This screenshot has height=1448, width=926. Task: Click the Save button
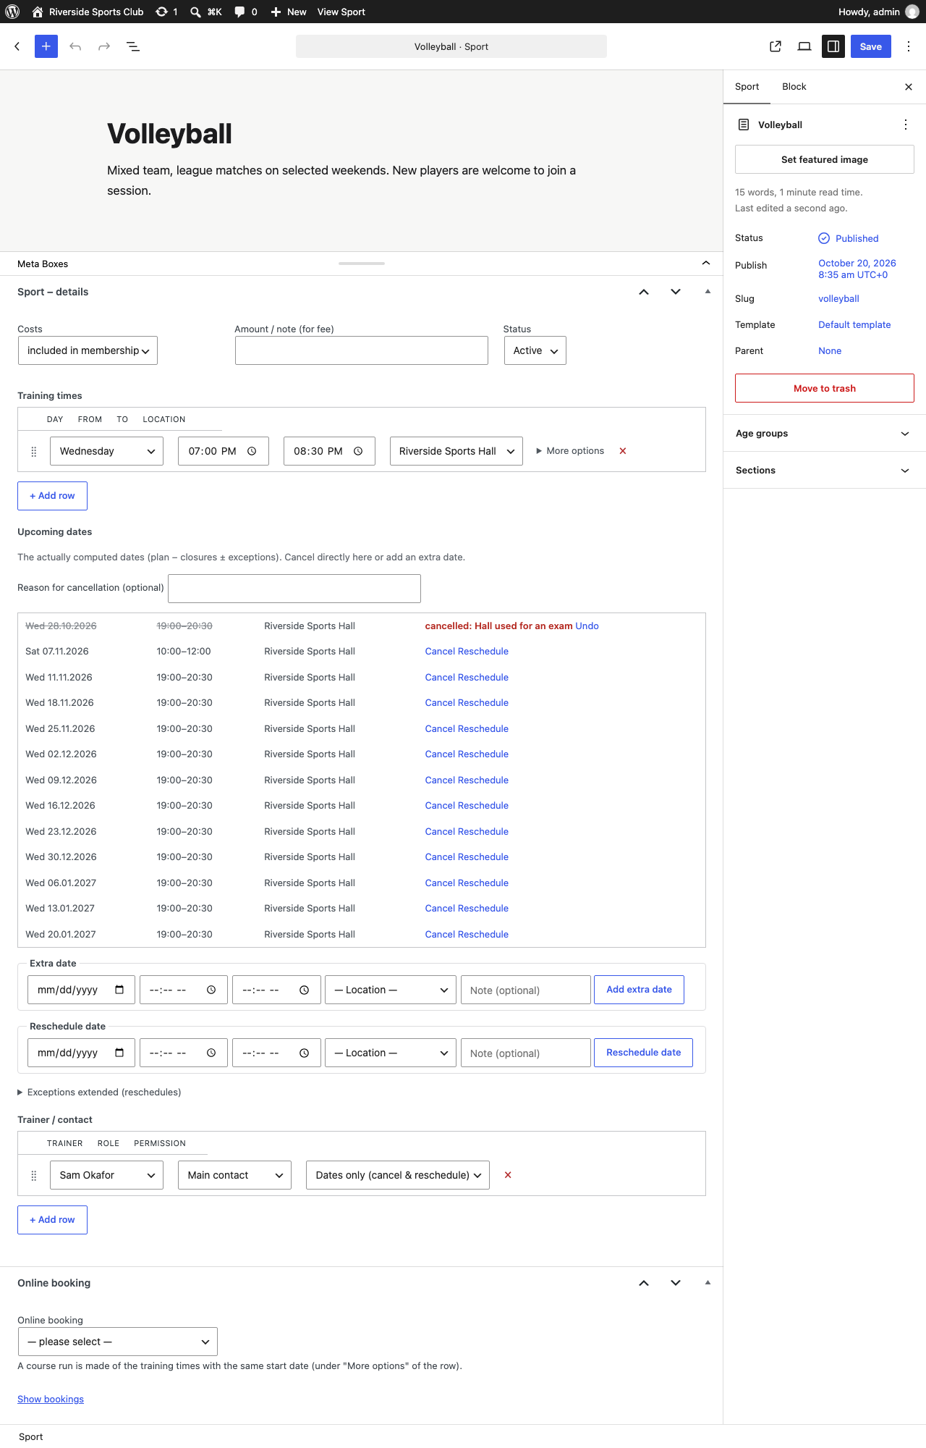pyautogui.click(x=871, y=46)
